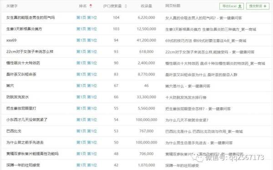The image size is (273, 170).
Task: Open ranking link for 巴西比戈 row
Action: pos(86,131)
